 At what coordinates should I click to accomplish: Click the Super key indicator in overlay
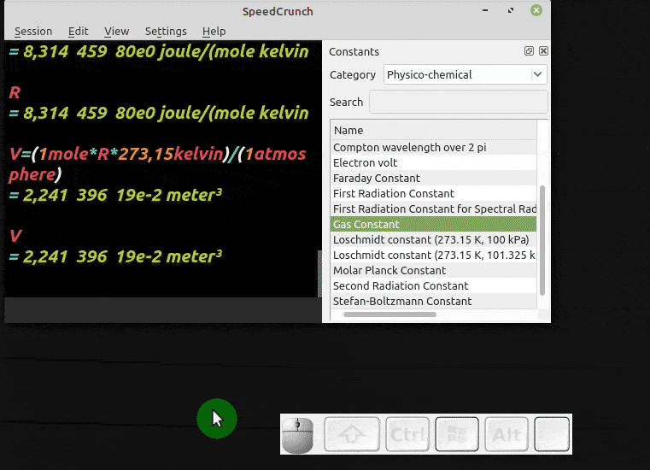[457, 434]
